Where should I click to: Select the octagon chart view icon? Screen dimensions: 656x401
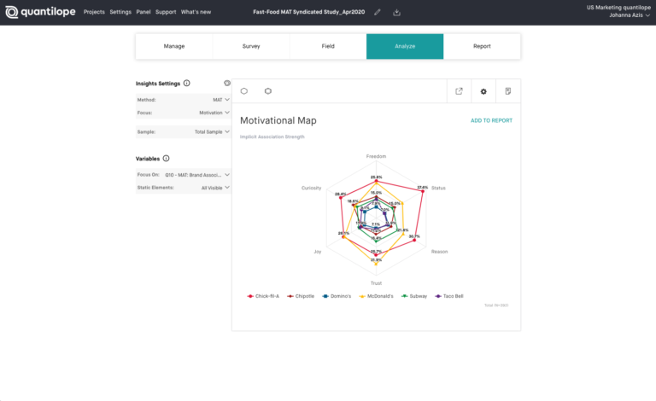[x=267, y=91]
